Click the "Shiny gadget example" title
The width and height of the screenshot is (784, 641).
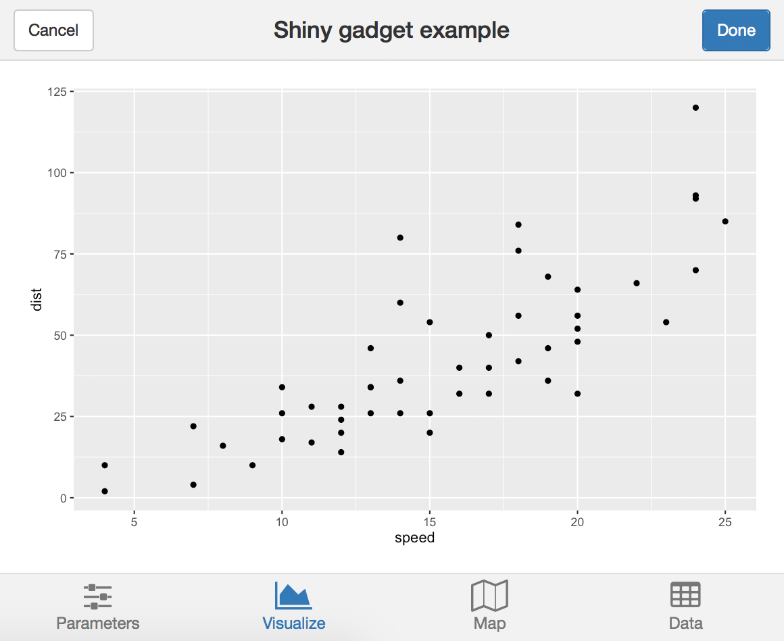[391, 30]
